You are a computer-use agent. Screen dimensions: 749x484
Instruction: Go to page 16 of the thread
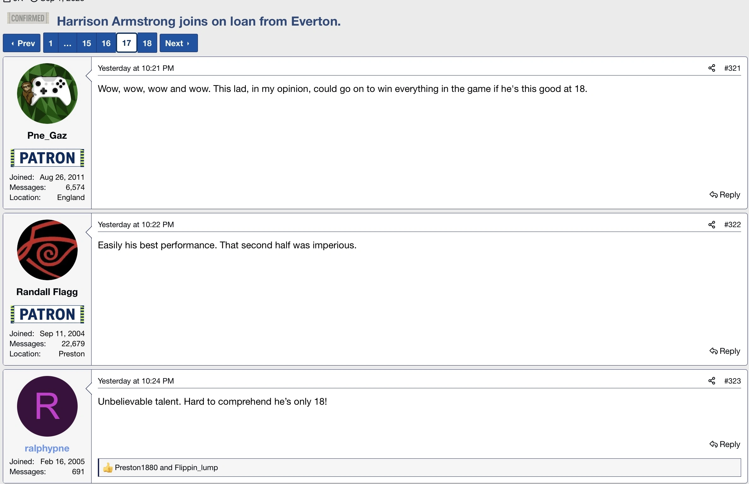pyautogui.click(x=106, y=43)
